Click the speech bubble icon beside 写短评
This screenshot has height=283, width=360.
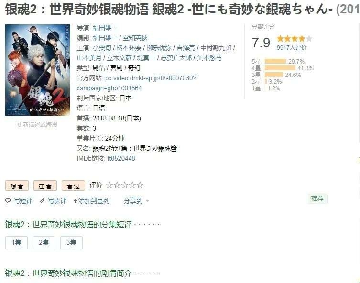8,201
